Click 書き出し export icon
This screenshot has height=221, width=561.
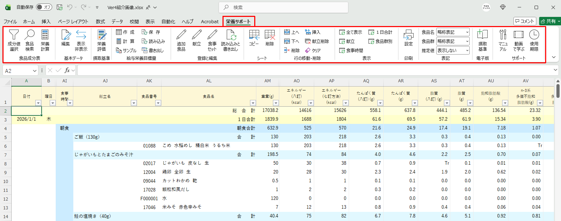(x=153, y=50)
